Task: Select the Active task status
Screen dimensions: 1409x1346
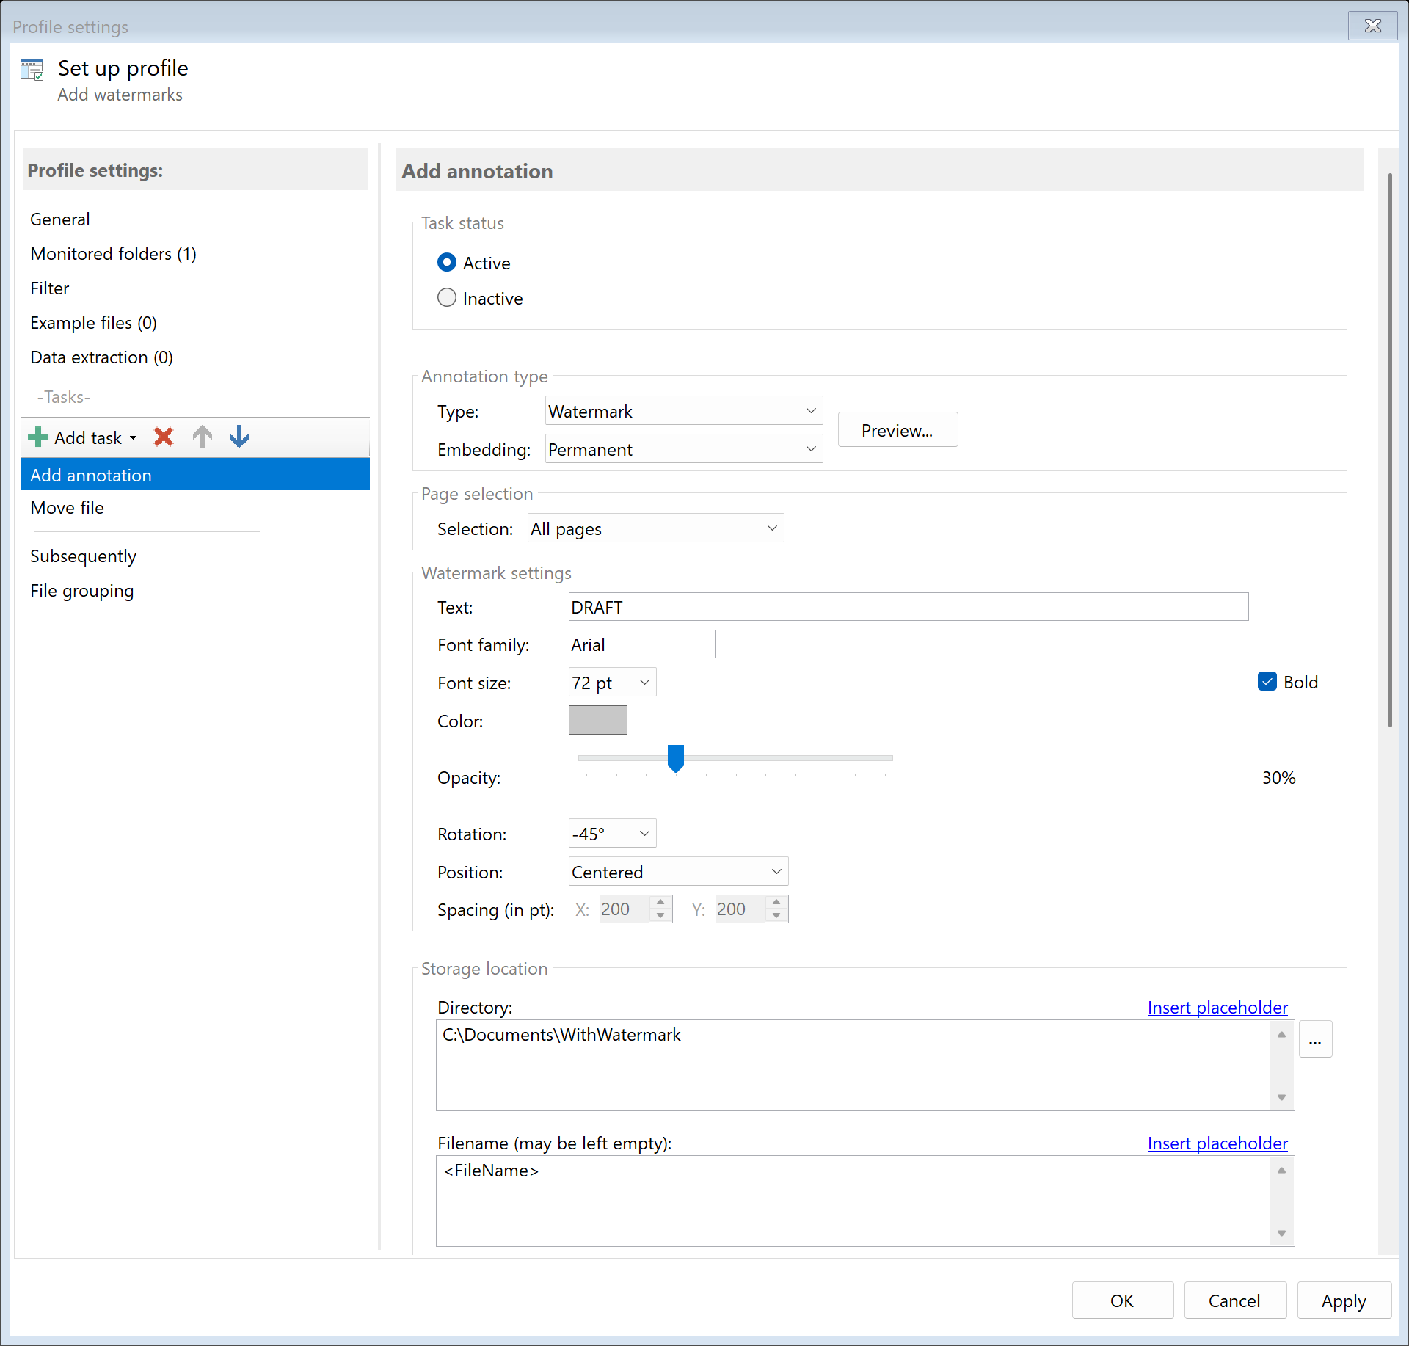Action: point(448,262)
